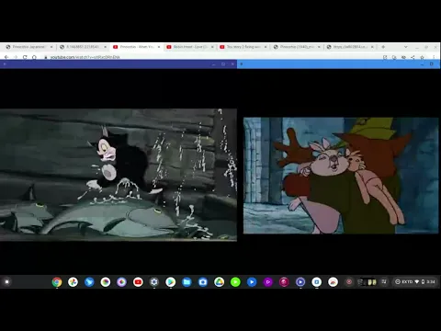
Task: Close the left Pinocchio video window
Action: pyautogui.click(x=232, y=64)
